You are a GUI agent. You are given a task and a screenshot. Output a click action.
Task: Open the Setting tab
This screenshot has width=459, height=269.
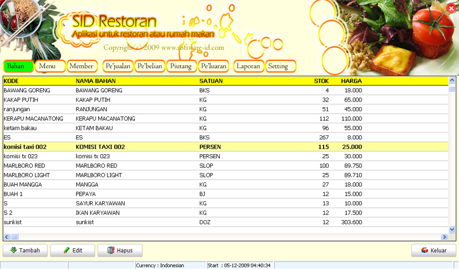(x=281, y=66)
